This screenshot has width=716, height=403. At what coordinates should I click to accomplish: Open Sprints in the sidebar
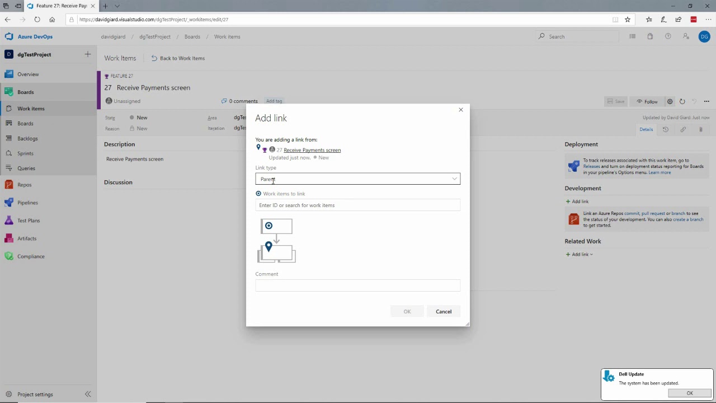click(x=25, y=153)
